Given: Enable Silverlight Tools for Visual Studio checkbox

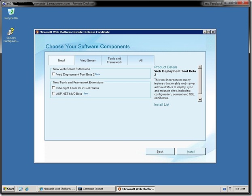Looking at the screenshot, I should coord(53,87).
